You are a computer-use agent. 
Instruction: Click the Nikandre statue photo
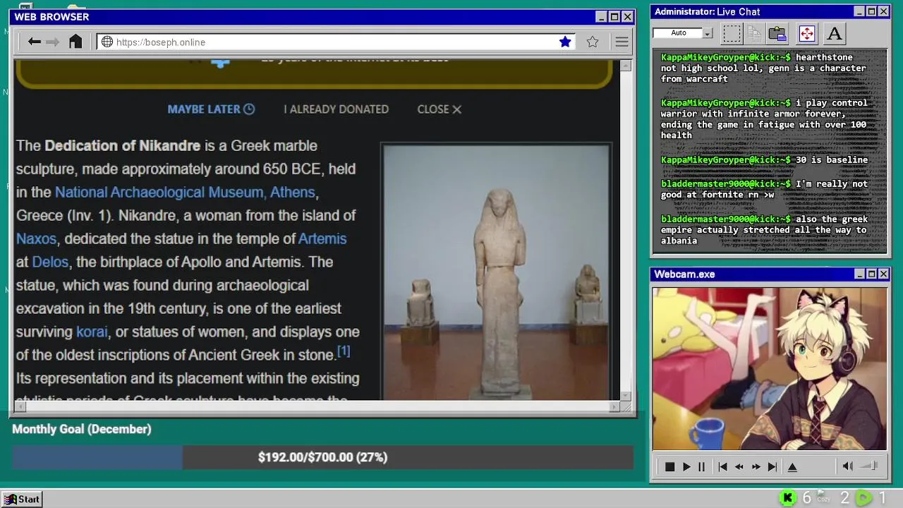pyautogui.click(x=496, y=272)
